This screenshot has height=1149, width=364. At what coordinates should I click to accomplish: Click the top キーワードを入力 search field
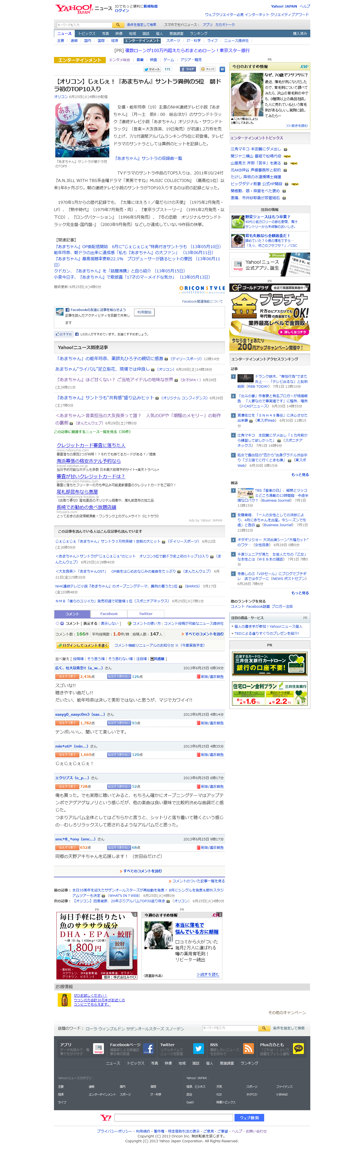(x=84, y=25)
